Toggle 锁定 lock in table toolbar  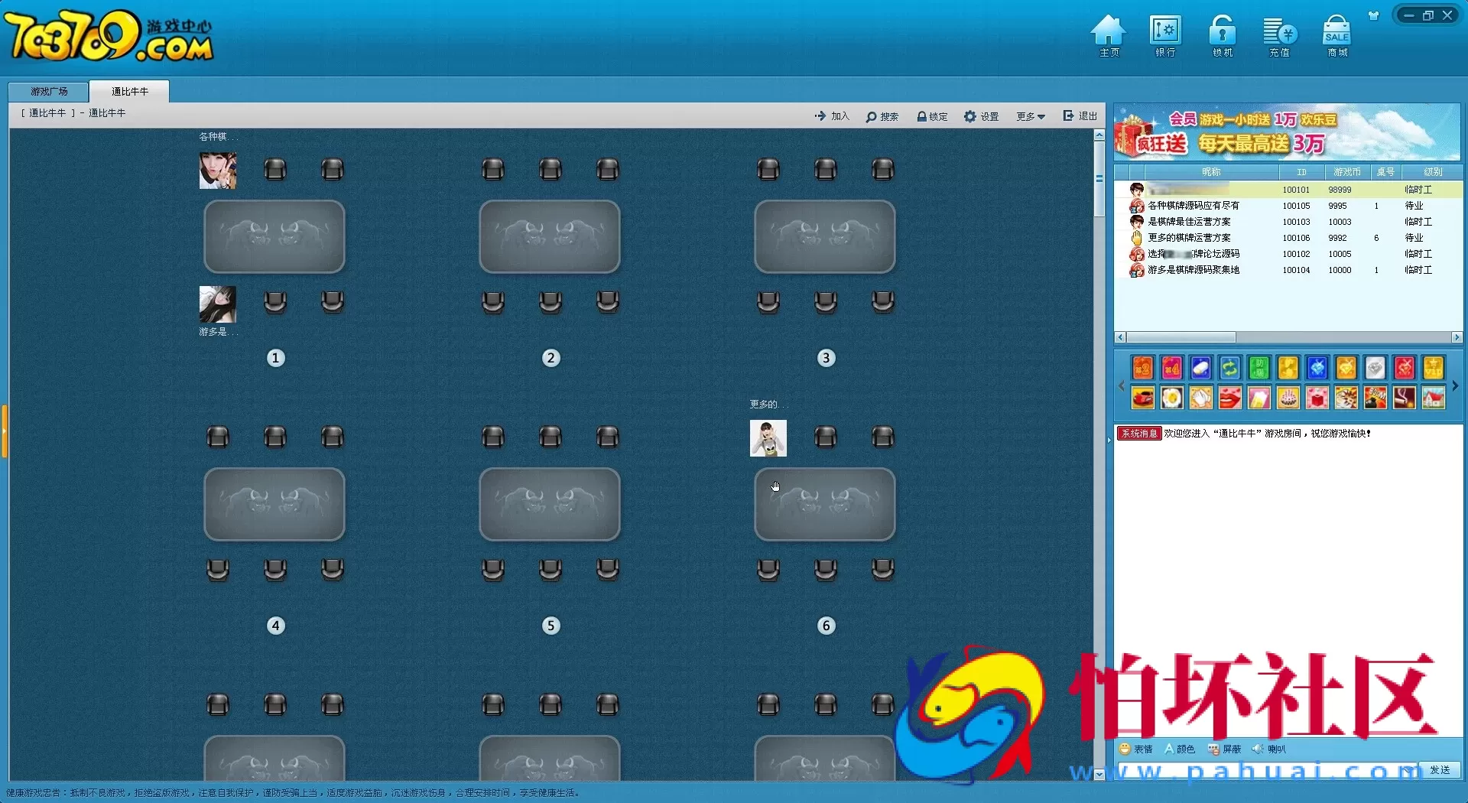coord(932,116)
